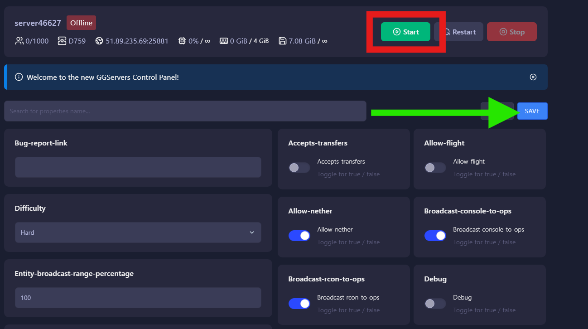Screen dimensions: 588x329
Task: Enable the Accepts-transfers toggle
Action: 299,167
